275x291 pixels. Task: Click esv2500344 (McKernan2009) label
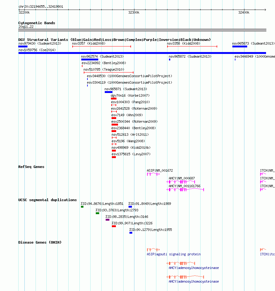tap(134, 121)
